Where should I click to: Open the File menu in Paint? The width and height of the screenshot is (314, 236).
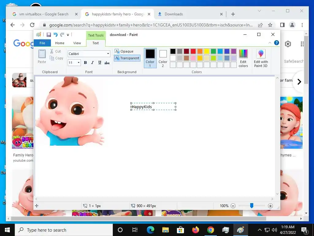(42, 43)
